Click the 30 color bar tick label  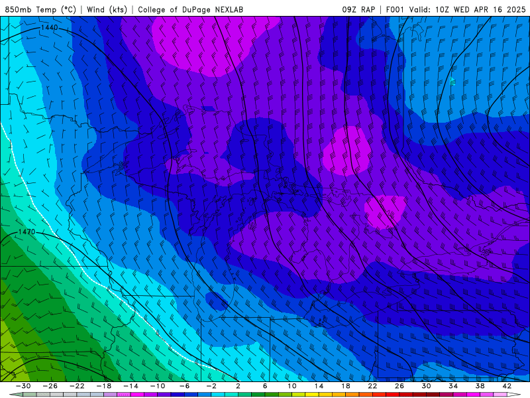pyautogui.click(x=426, y=386)
